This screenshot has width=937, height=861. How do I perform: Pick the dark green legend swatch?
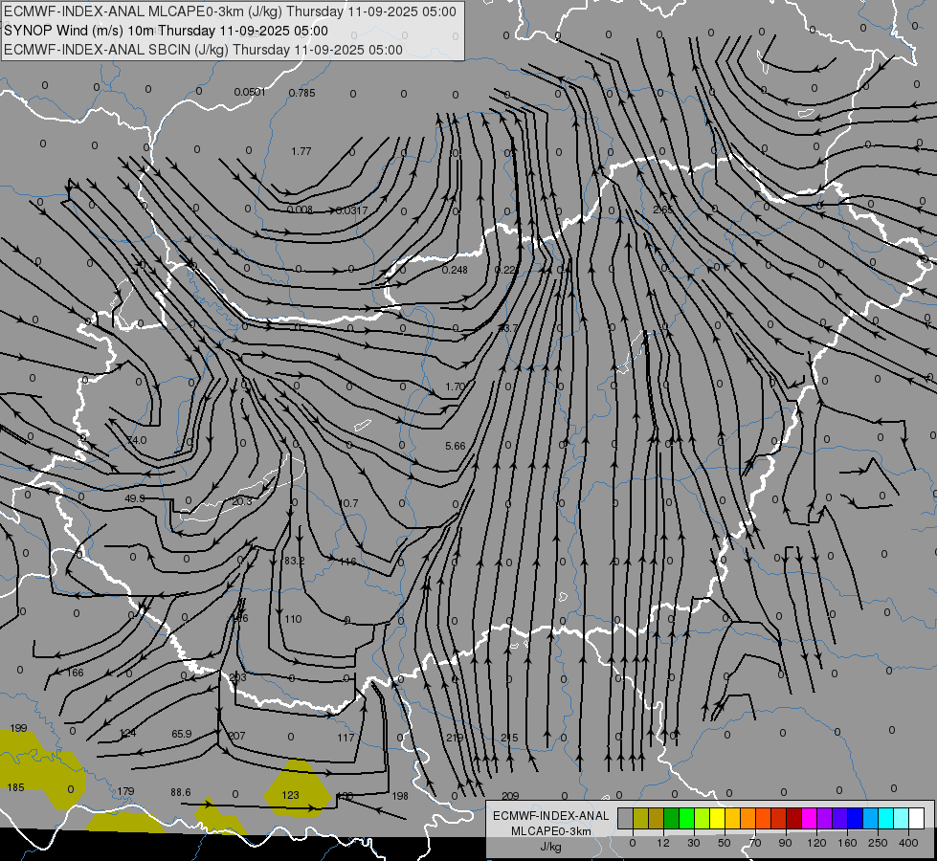tap(672, 818)
